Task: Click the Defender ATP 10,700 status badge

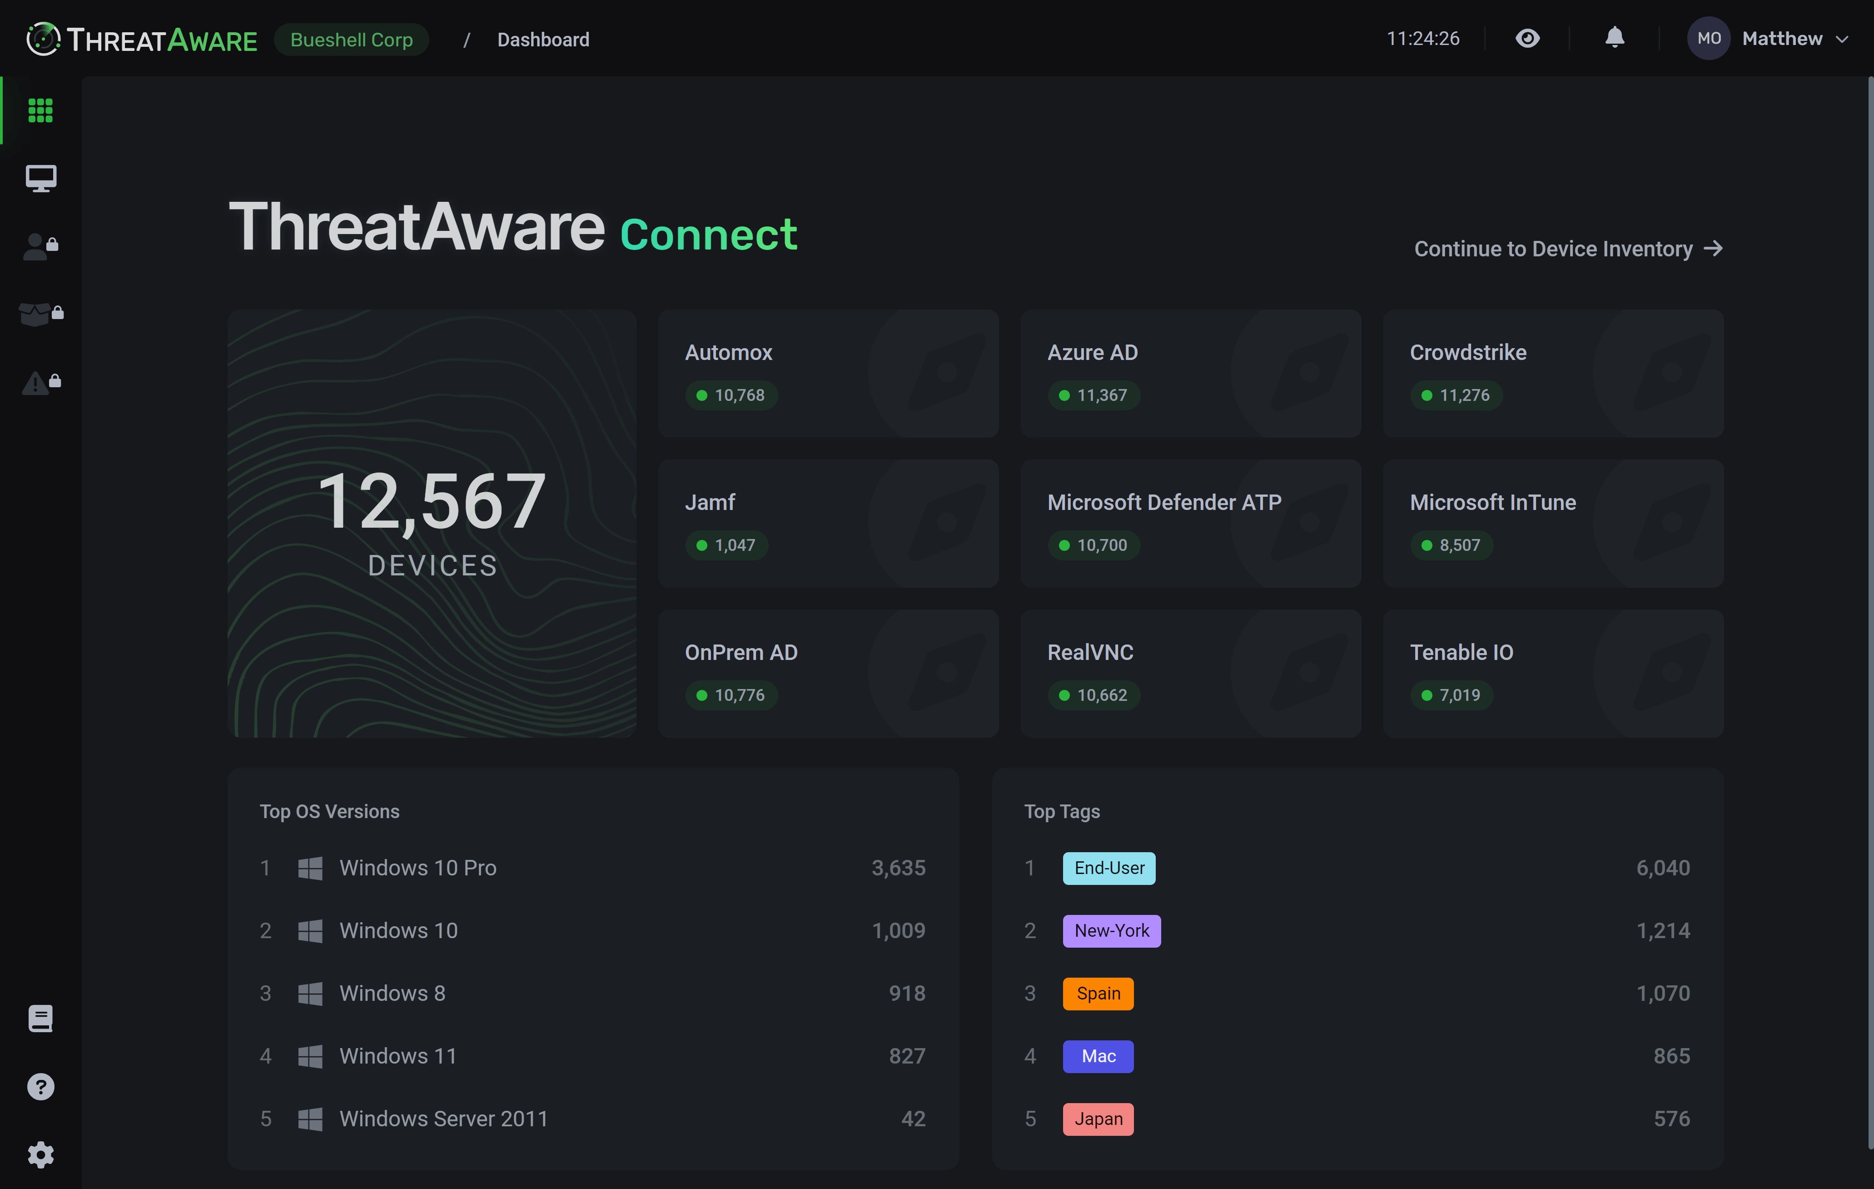Action: pos(1094,545)
